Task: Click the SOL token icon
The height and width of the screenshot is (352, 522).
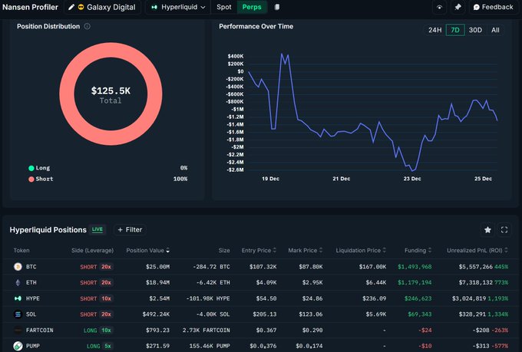Action: (x=18, y=314)
